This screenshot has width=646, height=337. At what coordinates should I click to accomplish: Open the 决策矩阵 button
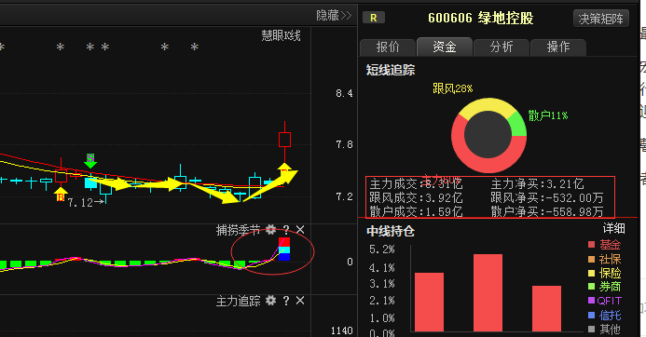pyautogui.click(x=600, y=19)
